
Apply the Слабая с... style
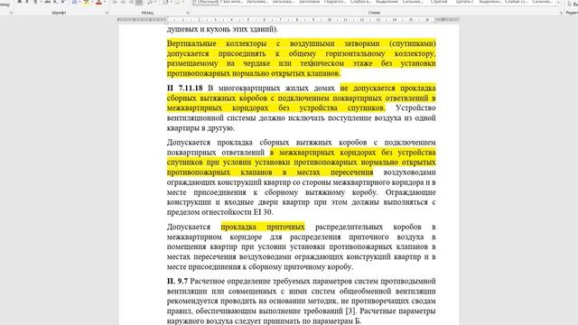click(517, 2)
